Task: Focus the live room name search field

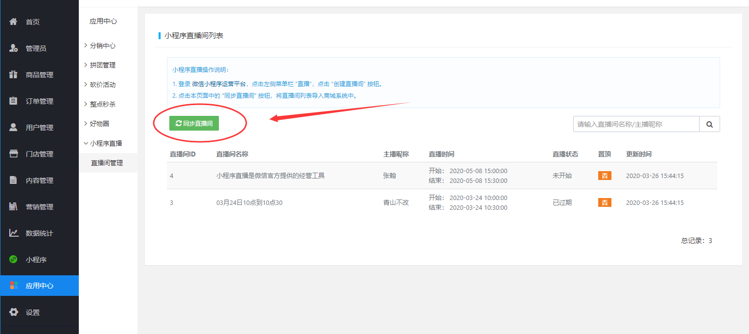Action: [635, 124]
